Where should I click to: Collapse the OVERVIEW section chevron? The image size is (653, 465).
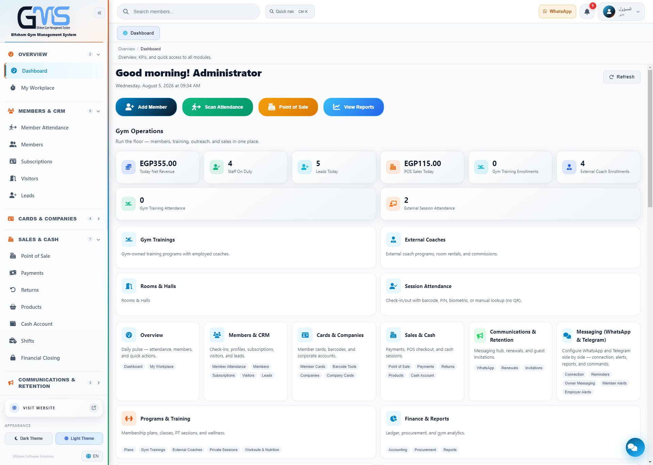click(98, 54)
